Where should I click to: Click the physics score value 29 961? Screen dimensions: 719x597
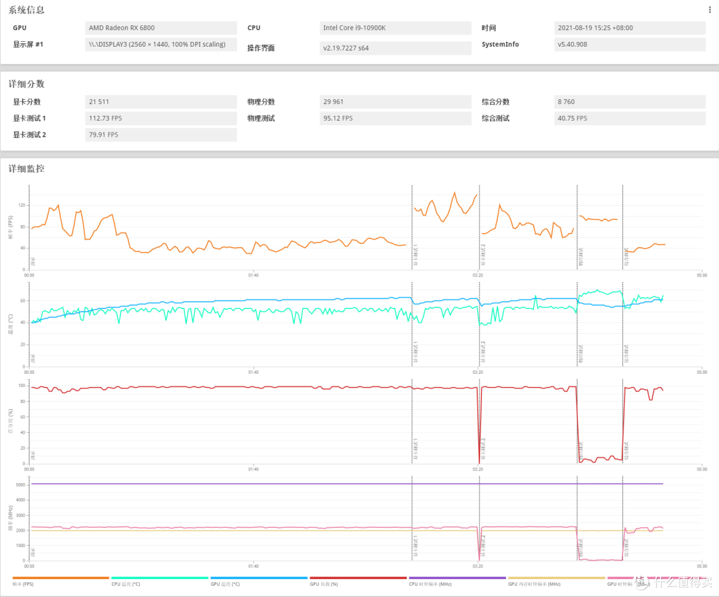pyautogui.click(x=395, y=102)
